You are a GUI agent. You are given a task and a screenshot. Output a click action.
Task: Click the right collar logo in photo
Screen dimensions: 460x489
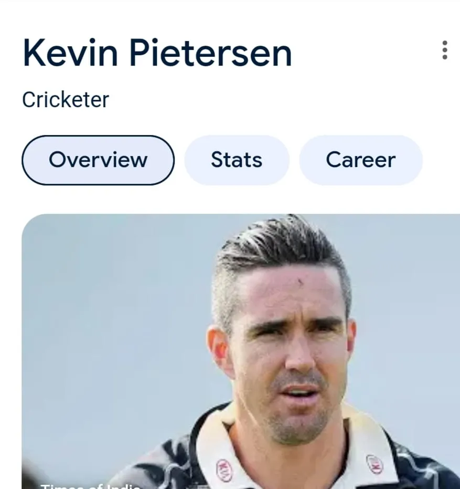375,464
